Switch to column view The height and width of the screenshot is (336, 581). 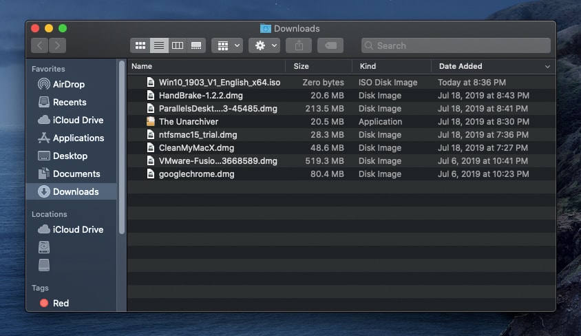(x=178, y=45)
